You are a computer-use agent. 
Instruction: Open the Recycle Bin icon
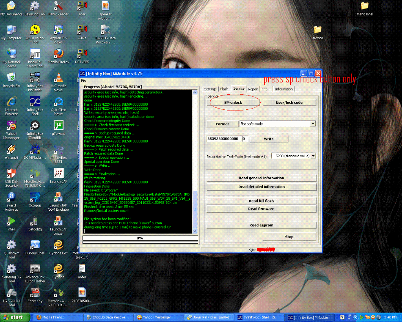pos(11,78)
